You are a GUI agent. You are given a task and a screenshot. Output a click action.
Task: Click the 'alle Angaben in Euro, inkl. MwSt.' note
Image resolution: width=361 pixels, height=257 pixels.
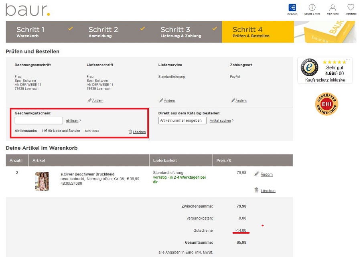pyautogui.click(x=186, y=253)
